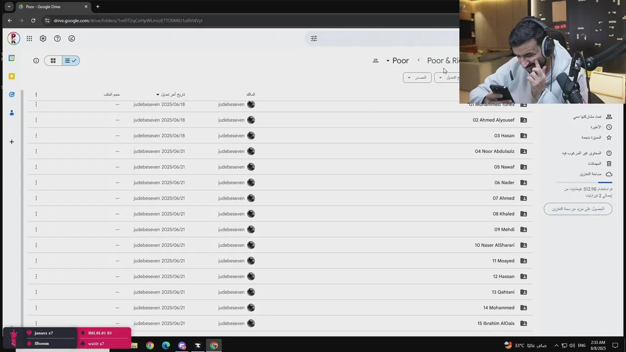Open more actions for 09 Mehdi row
This screenshot has width=626, height=352.
pyautogui.click(x=36, y=229)
